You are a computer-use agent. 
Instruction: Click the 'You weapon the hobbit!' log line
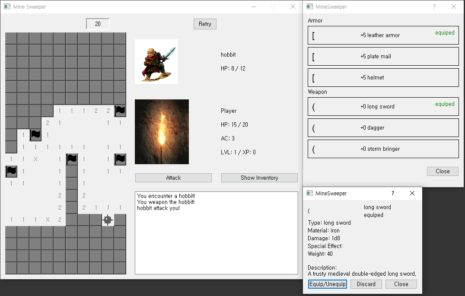pyautogui.click(x=166, y=202)
